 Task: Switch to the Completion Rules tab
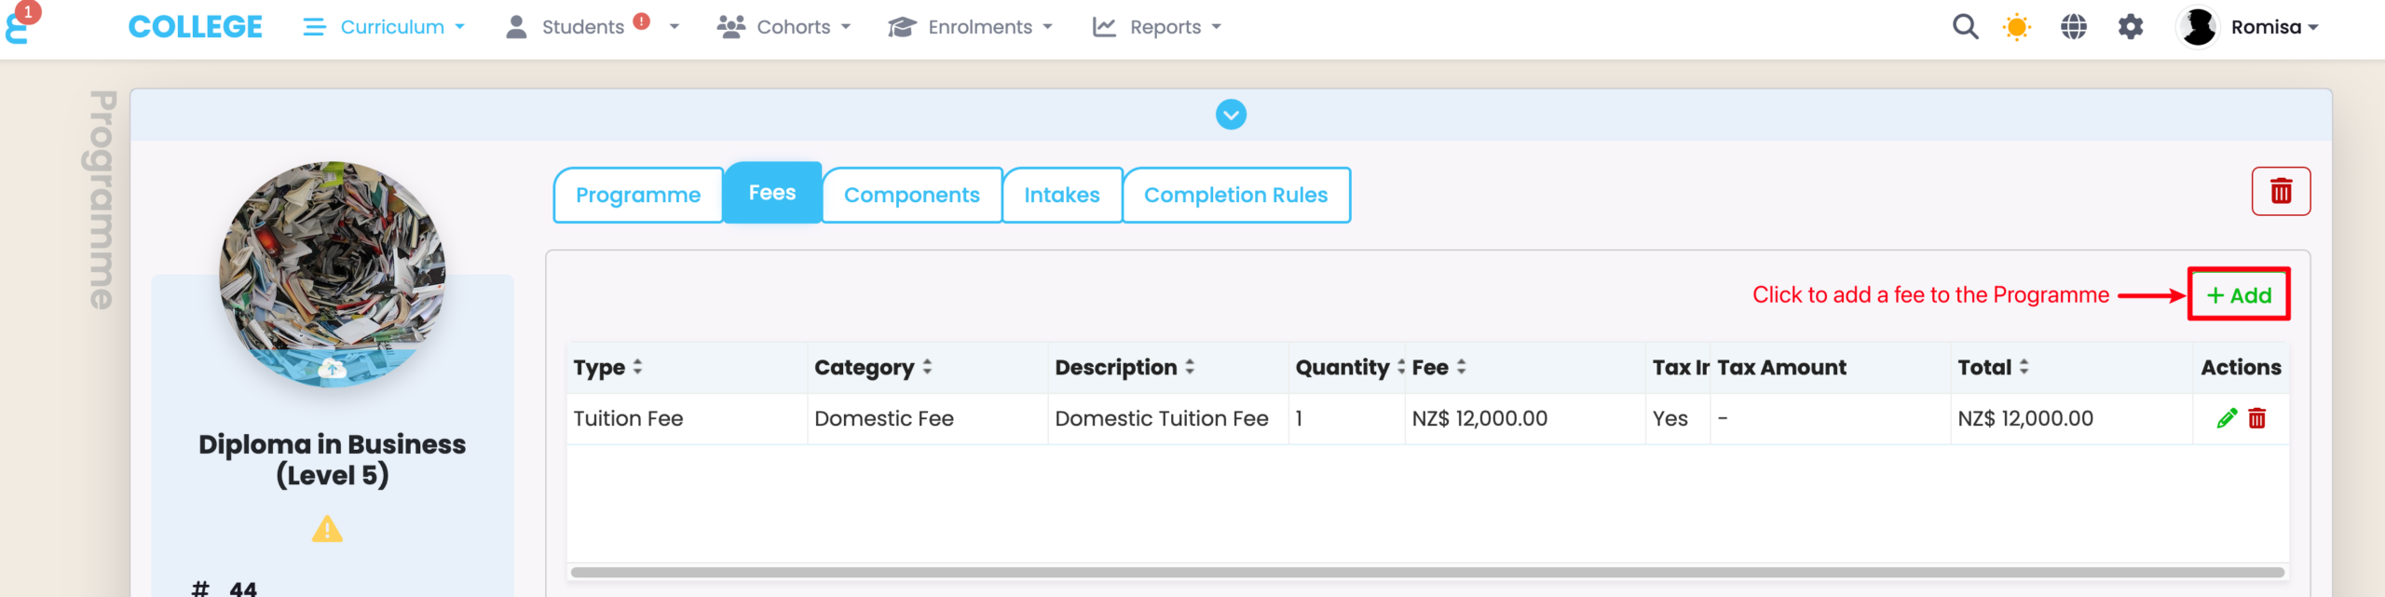(1235, 195)
